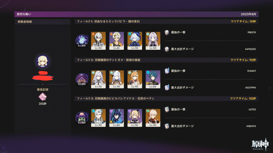Click the フィールド1 header title
The image size is (273, 153).
pos(108,22)
